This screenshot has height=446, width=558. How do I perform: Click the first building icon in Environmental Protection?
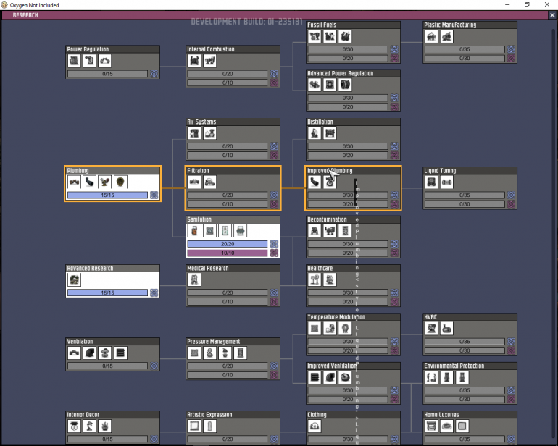pos(431,377)
